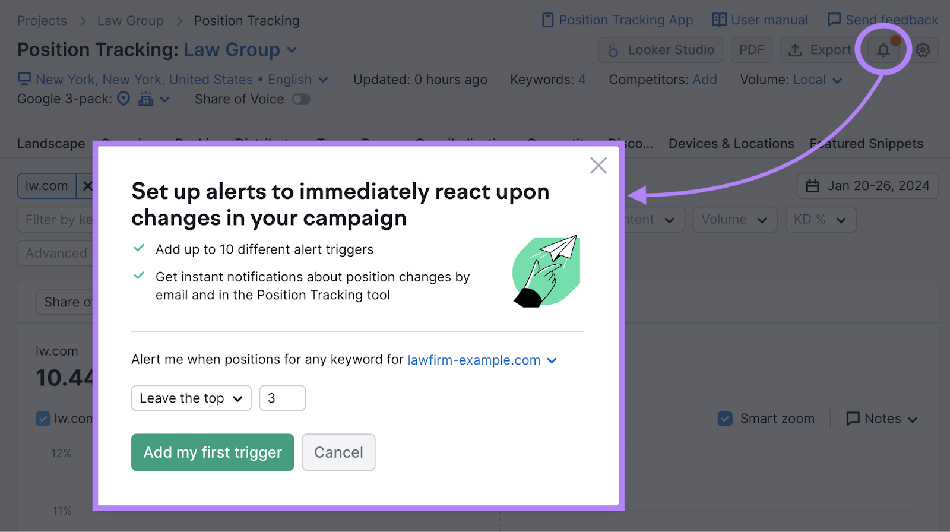Image resolution: width=950 pixels, height=532 pixels.
Task: Click the position number input field
Action: pos(283,398)
